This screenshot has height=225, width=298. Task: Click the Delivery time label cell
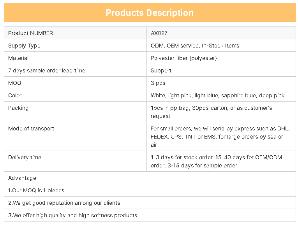pos(75,161)
